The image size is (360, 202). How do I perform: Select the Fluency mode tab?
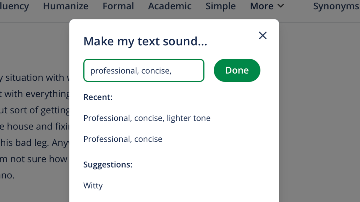click(14, 6)
